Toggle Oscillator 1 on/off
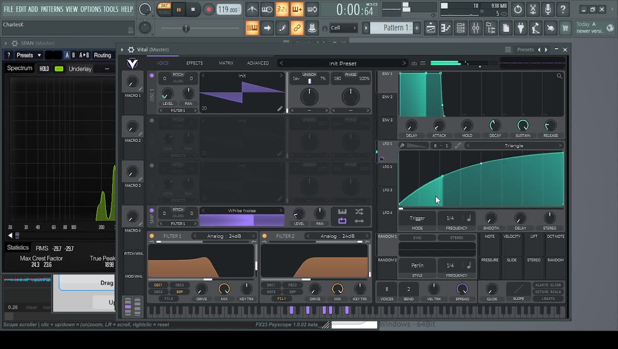This screenshot has width=618, height=349. [x=152, y=76]
